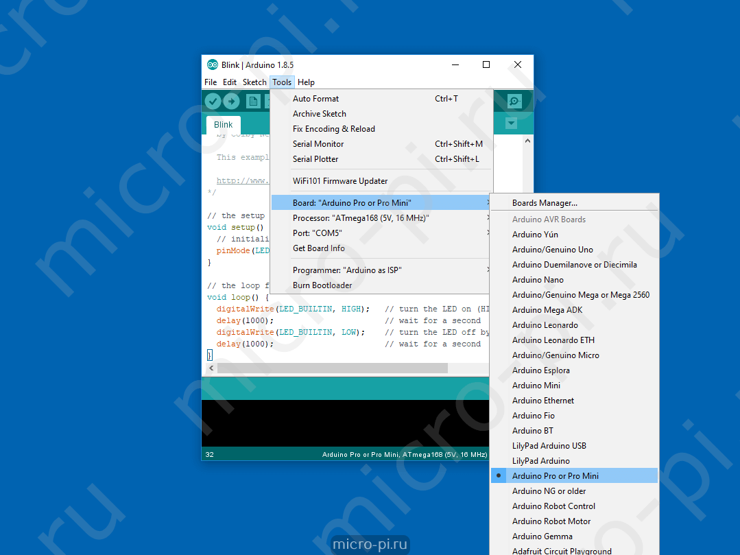
Task: Expand the Port COM5 submenu
Action: tap(381, 233)
